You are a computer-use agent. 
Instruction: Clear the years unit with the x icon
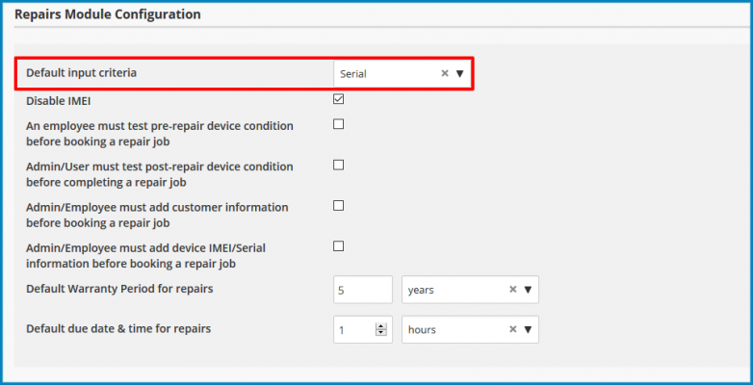coord(513,290)
